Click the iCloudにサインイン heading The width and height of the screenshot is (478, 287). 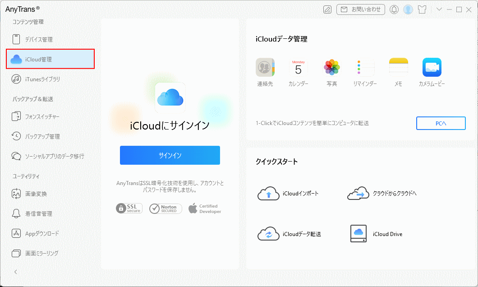click(170, 125)
